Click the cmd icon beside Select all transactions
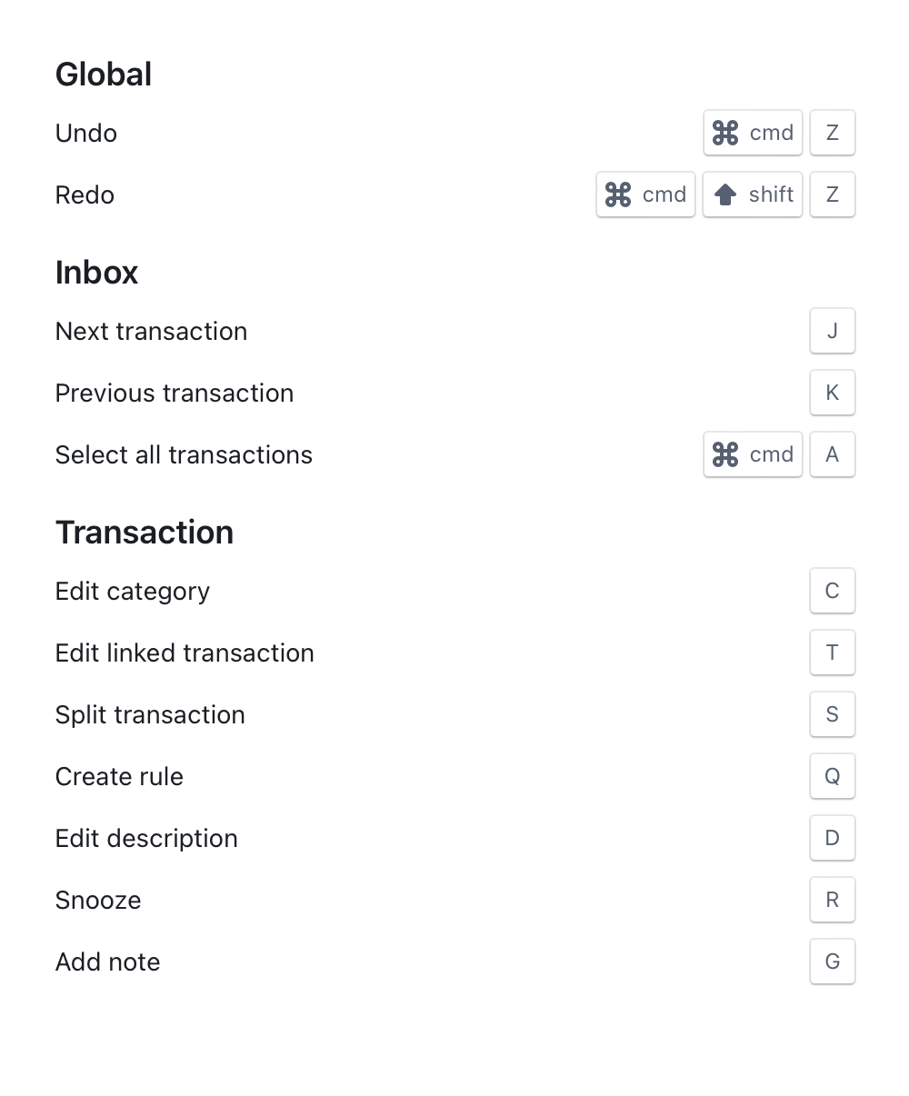Viewport: 909px width, 1096px height. (725, 454)
